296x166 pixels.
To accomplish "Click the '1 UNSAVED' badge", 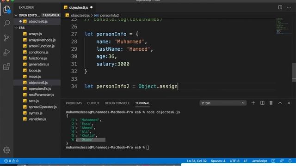I will pyautogui.click(x=50, y=15).
